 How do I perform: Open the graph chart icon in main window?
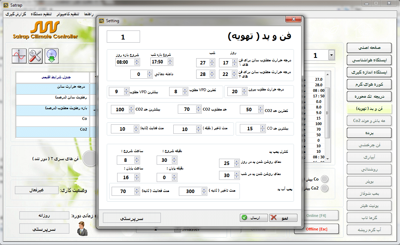click(19, 56)
